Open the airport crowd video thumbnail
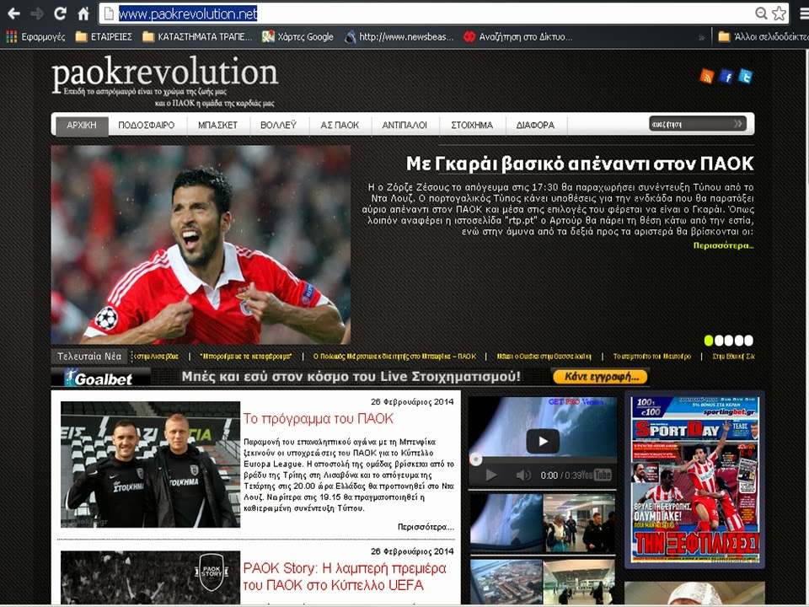This screenshot has height=607, width=809. click(579, 523)
